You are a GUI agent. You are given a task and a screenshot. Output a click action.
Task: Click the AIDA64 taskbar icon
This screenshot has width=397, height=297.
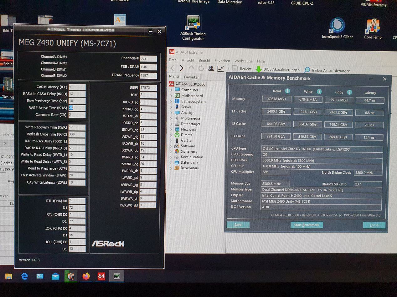[x=101, y=276]
